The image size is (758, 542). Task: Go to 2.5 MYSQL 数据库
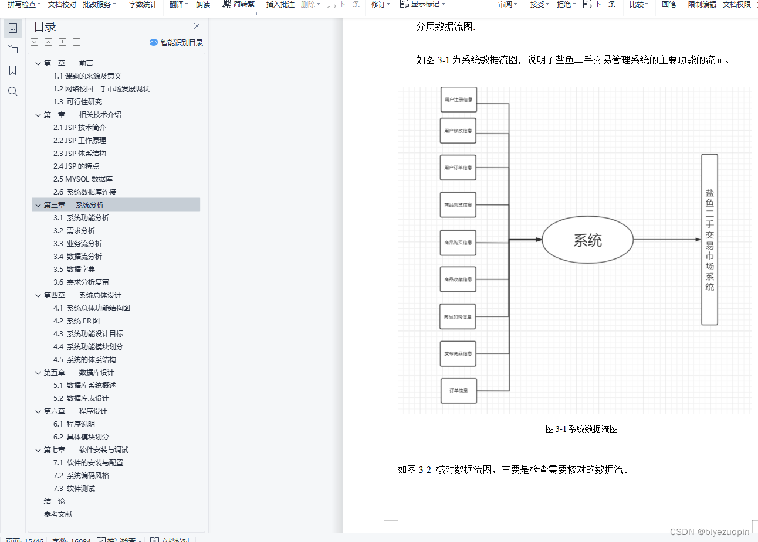pyautogui.click(x=83, y=179)
